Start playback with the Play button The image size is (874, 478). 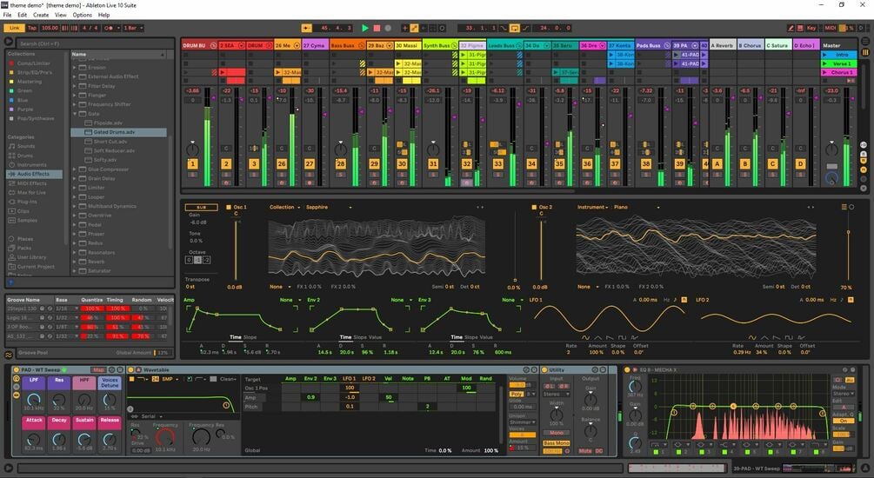click(365, 28)
